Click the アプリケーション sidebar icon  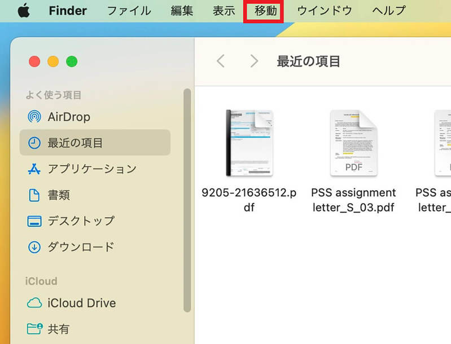[34, 169]
